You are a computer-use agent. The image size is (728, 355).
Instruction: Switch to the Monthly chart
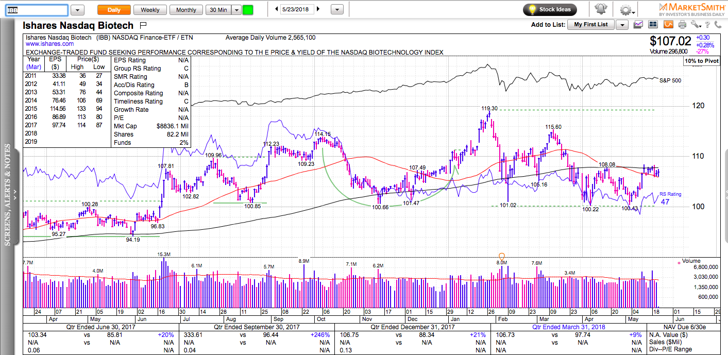pos(186,10)
